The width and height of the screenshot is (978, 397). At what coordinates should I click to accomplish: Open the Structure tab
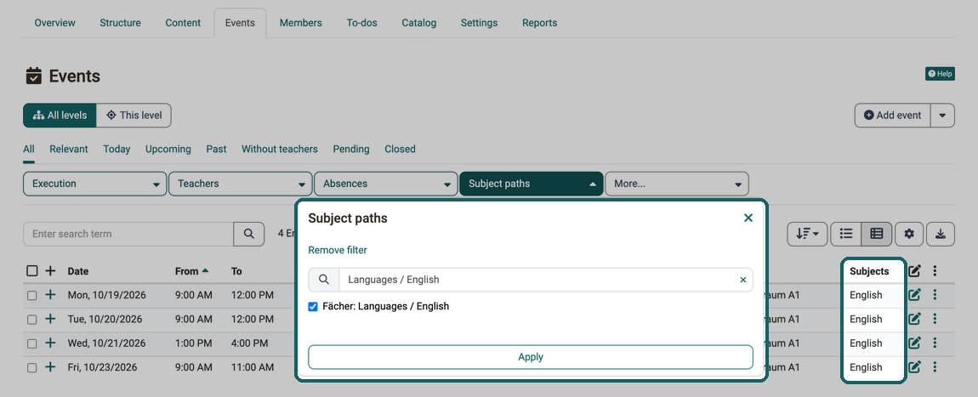pos(121,23)
